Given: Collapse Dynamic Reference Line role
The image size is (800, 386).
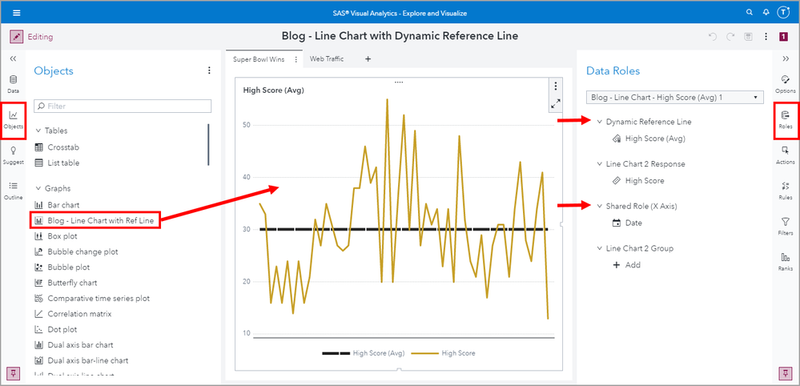Looking at the screenshot, I should tap(600, 122).
